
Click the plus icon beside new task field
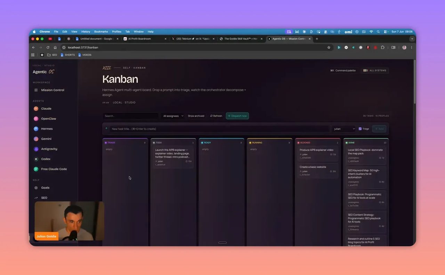point(106,128)
